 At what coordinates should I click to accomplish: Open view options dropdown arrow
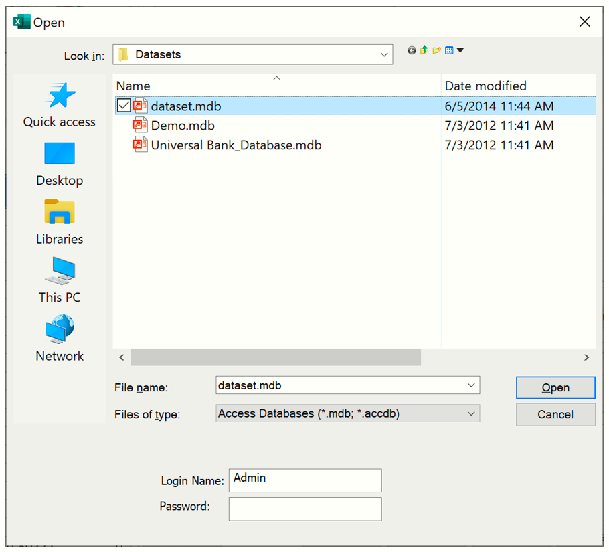[460, 50]
